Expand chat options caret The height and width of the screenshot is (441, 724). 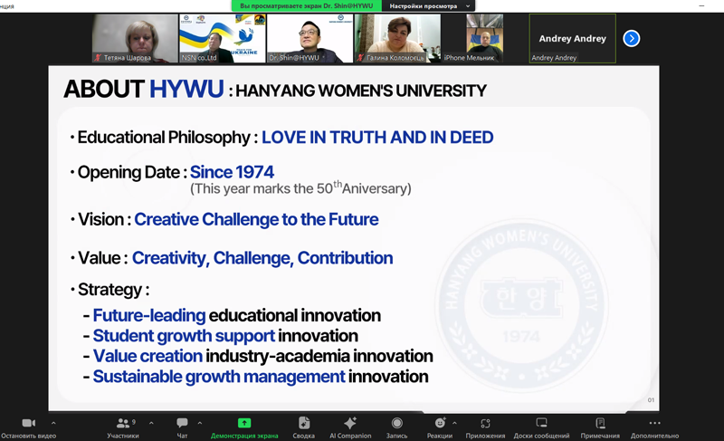pos(200,423)
